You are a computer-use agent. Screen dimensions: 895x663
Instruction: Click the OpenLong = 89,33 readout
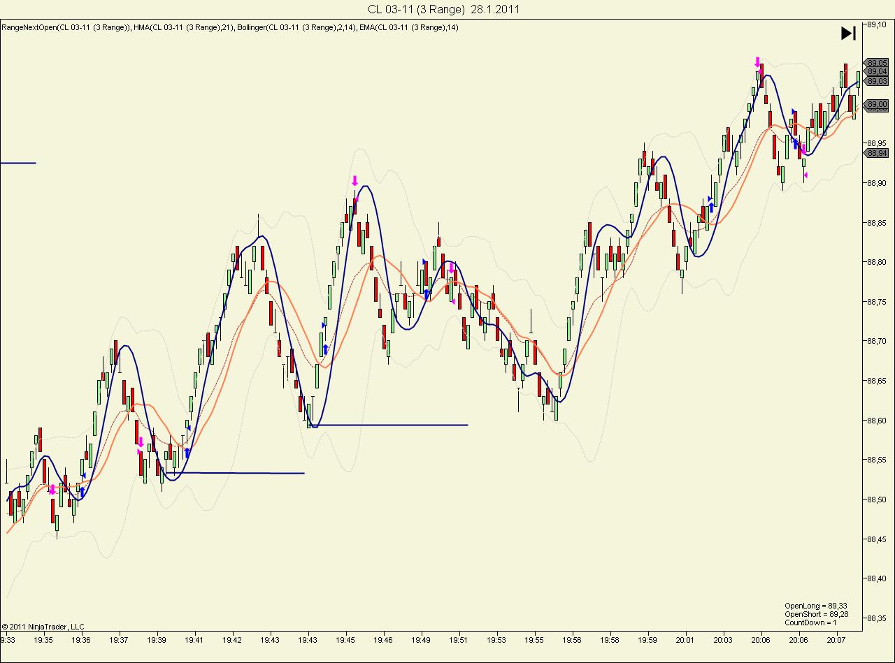(x=816, y=606)
